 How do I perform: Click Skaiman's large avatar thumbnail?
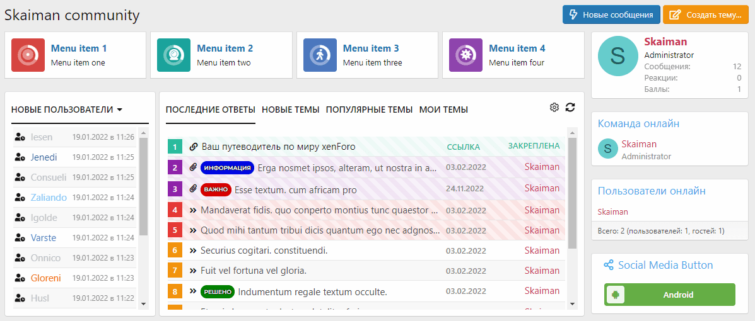[617, 55]
